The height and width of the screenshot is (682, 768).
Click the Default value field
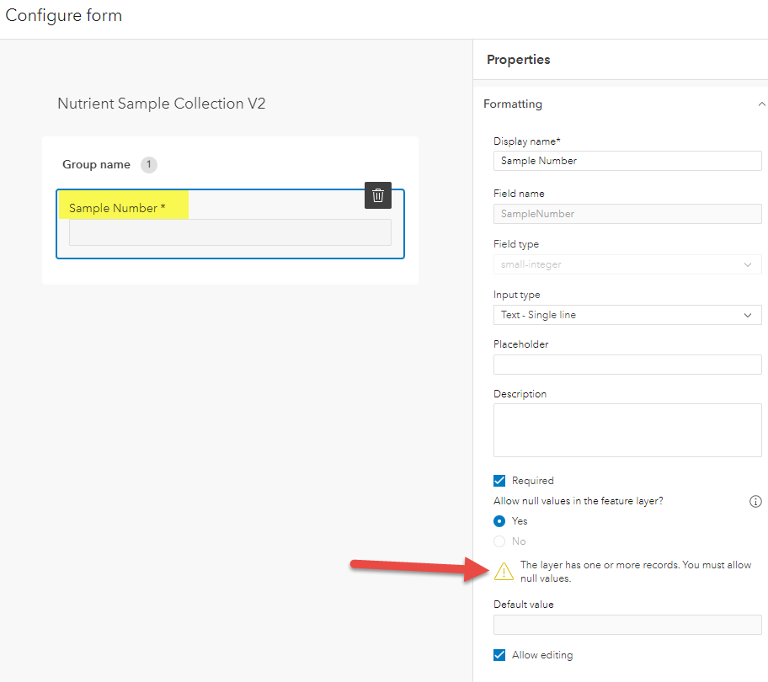pos(627,624)
